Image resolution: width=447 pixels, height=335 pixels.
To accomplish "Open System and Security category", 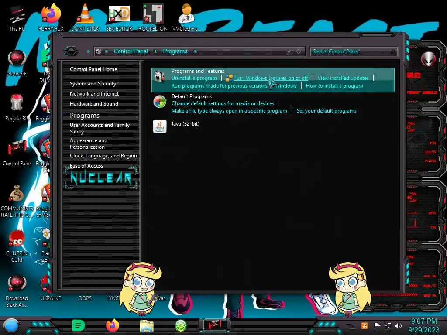I will tap(93, 84).
